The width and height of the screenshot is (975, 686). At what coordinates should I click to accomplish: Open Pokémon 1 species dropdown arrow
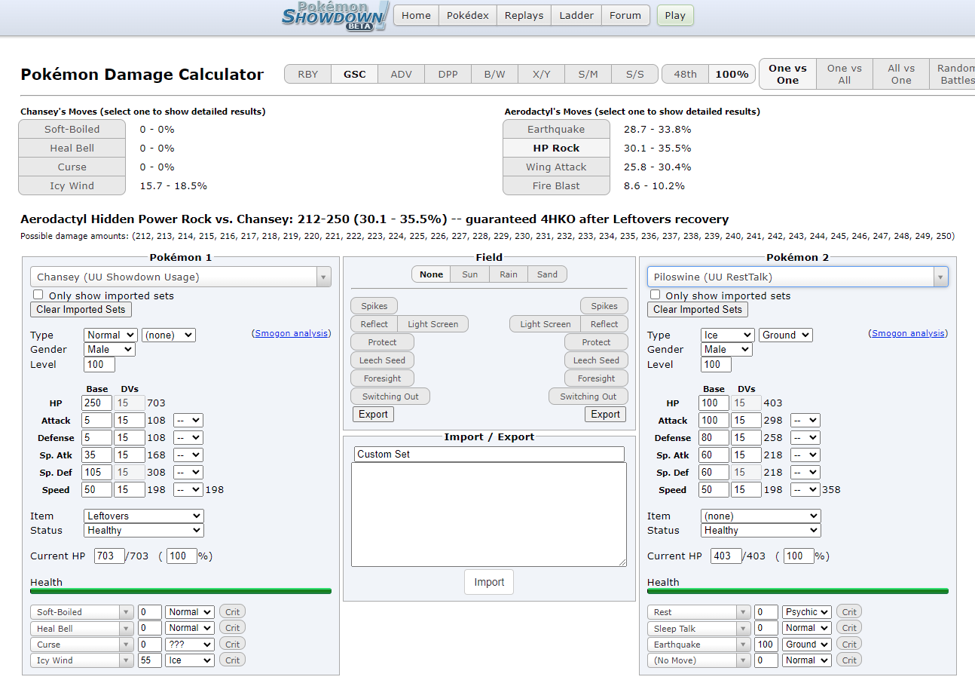[x=323, y=277]
